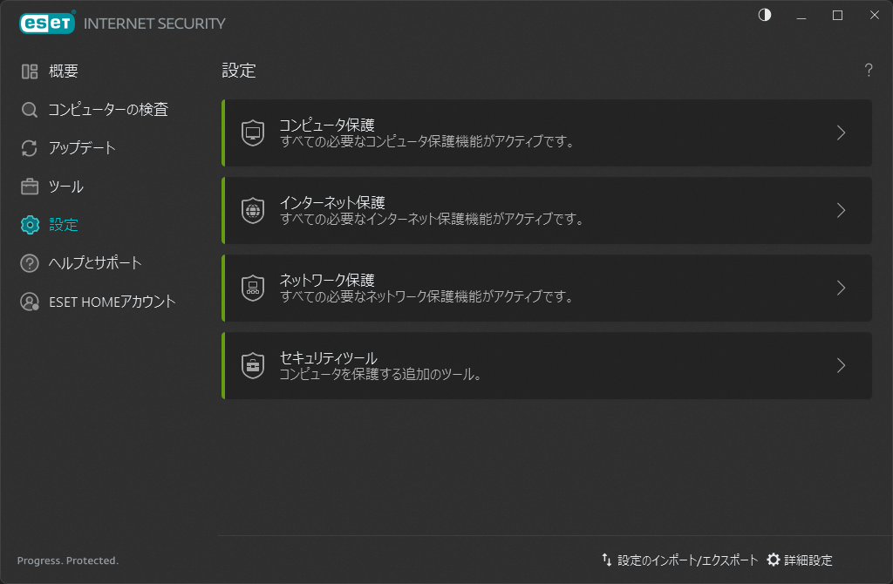The height and width of the screenshot is (584, 893).
Task: Click the help question mark icon
Action: (x=869, y=71)
